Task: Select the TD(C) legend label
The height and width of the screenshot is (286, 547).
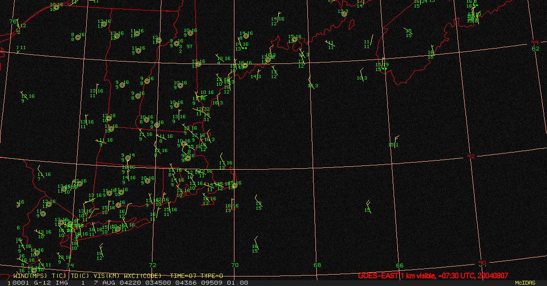Action: pyautogui.click(x=80, y=276)
